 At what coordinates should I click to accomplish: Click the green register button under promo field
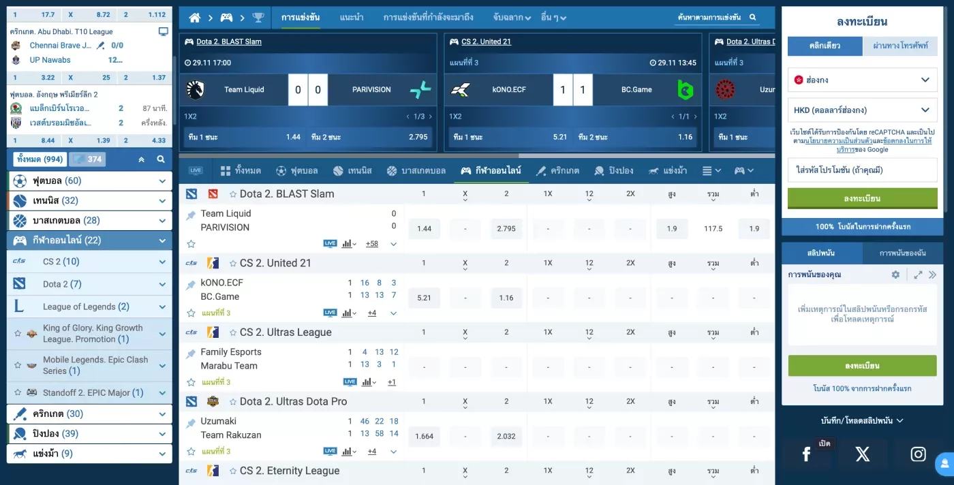[862, 198]
